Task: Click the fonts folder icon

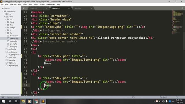Action: point(8,22)
